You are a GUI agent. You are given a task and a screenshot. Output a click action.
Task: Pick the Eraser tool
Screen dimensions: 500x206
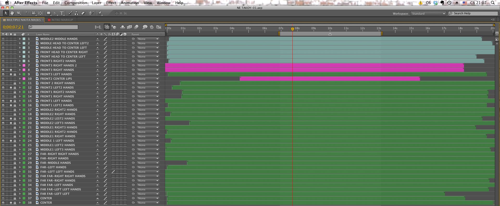click(x=83, y=13)
